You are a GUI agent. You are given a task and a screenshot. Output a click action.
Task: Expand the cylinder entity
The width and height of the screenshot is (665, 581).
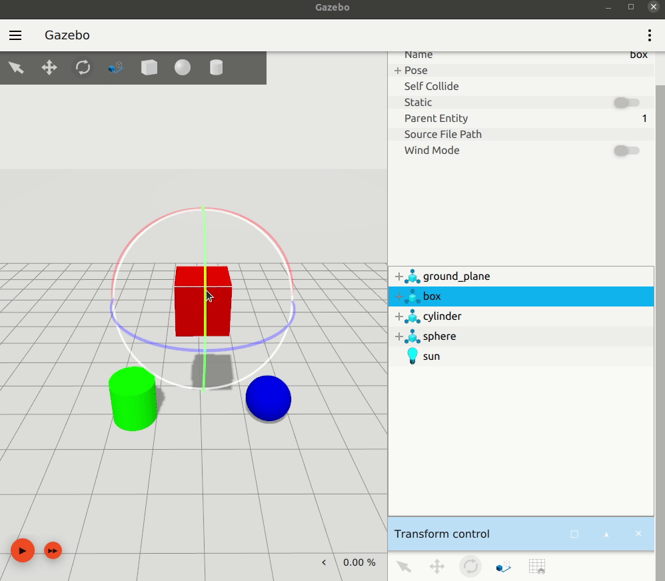click(x=398, y=316)
